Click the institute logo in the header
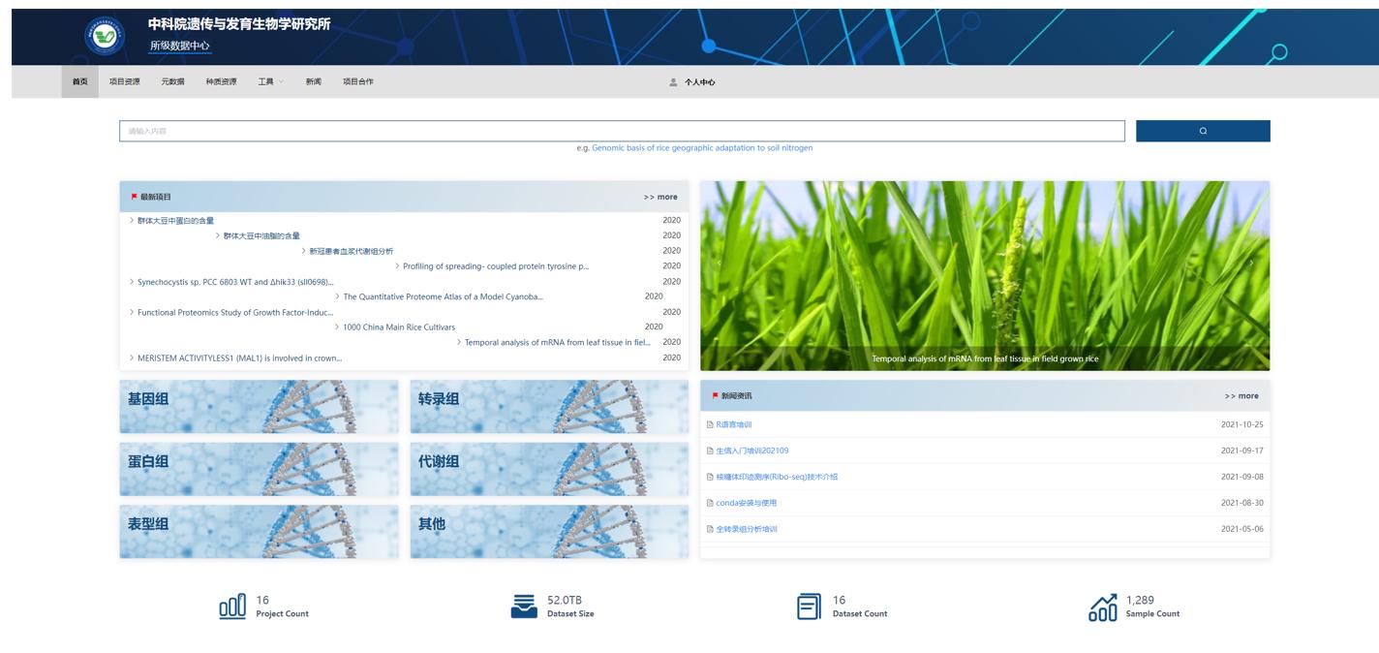The image size is (1379, 653). (105, 37)
